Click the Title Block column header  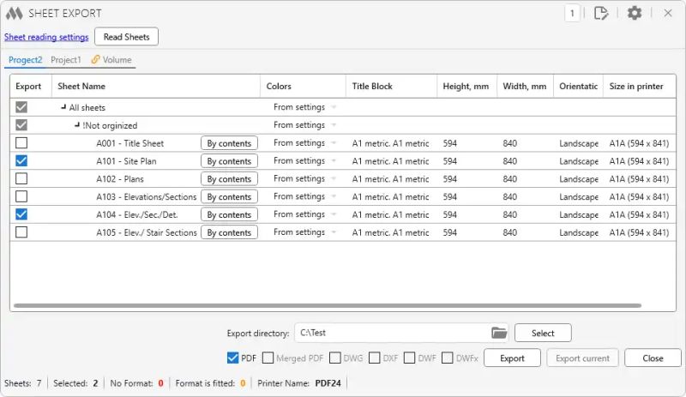click(x=391, y=87)
